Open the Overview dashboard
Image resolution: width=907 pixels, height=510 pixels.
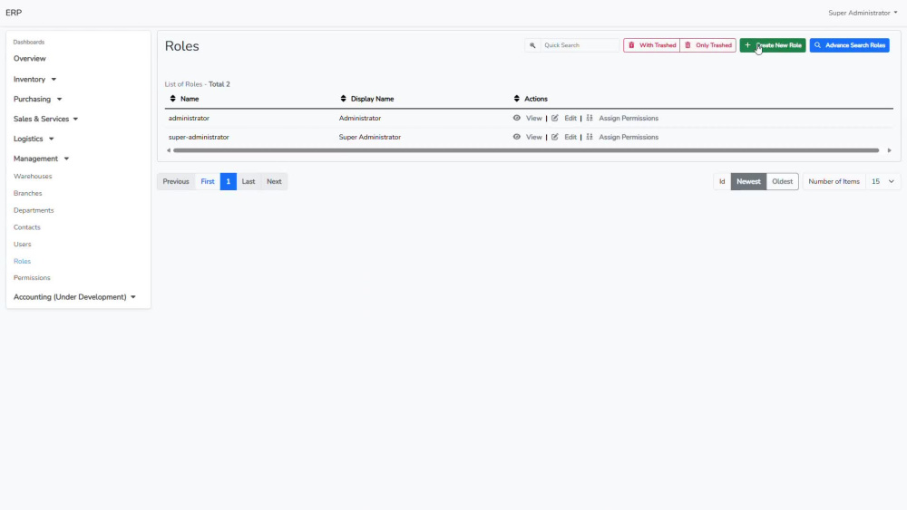pos(30,58)
